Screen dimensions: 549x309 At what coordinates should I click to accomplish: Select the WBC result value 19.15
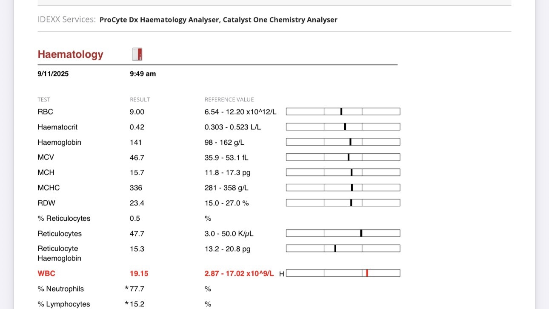(139, 274)
